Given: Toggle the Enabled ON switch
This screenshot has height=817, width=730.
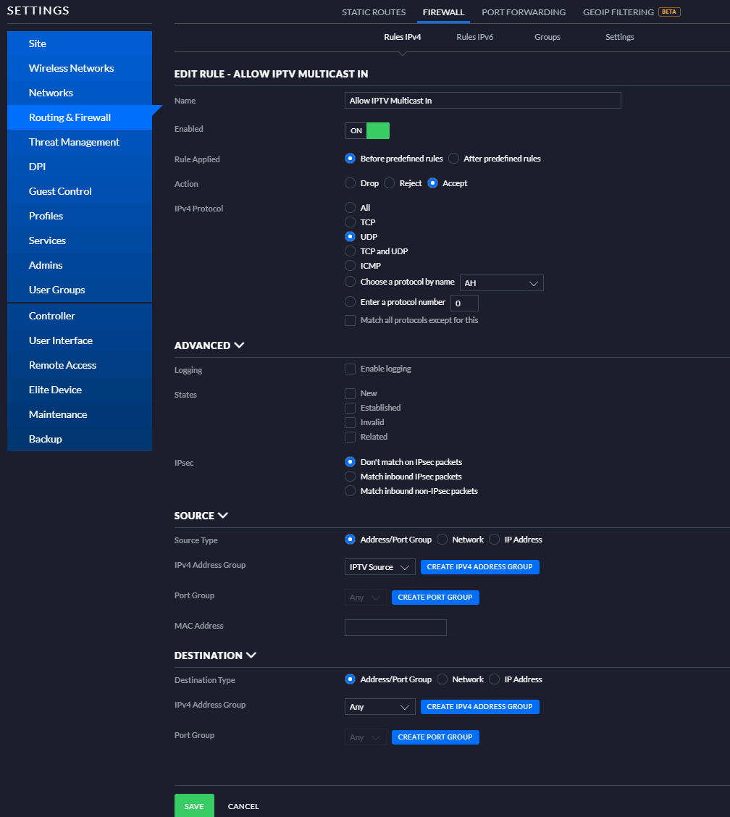Looking at the screenshot, I should (367, 131).
